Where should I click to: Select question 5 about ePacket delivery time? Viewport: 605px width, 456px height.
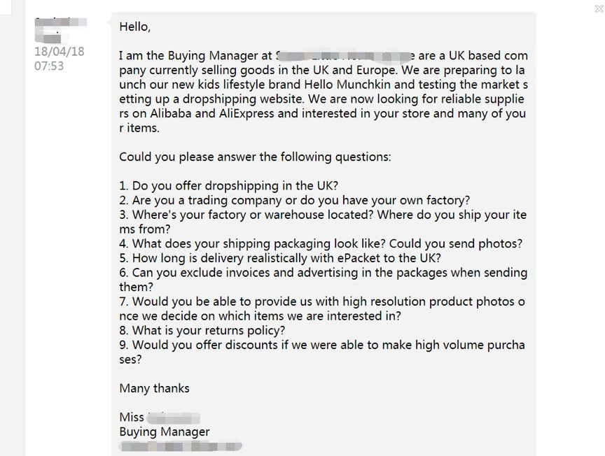pyautogui.click(x=280, y=258)
